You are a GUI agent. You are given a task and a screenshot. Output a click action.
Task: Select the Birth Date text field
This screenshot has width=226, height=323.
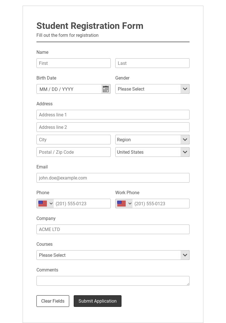(x=69, y=89)
